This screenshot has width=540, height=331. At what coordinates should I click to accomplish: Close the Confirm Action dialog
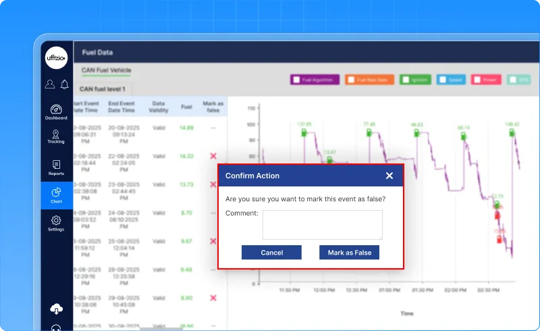pos(389,176)
